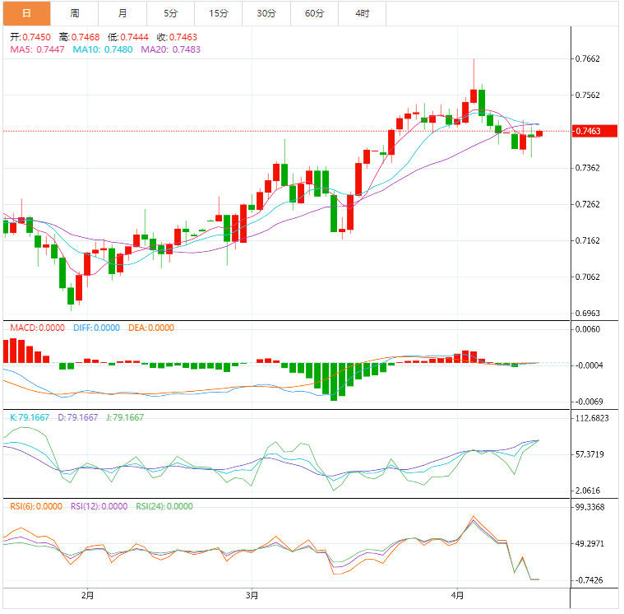Image resolution: width=624 pixels, height=614 pixels.
Task: Click the 4月 date axis marker
Action: pyautogui.click(x=458, y=595)
